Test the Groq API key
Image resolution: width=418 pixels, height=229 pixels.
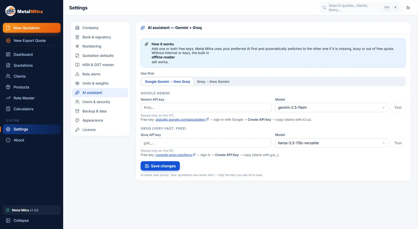pos(398,143)
